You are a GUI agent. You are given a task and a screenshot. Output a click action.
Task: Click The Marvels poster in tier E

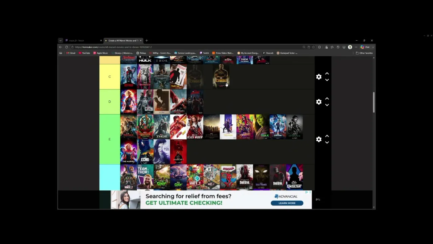[x=129, y=152]
